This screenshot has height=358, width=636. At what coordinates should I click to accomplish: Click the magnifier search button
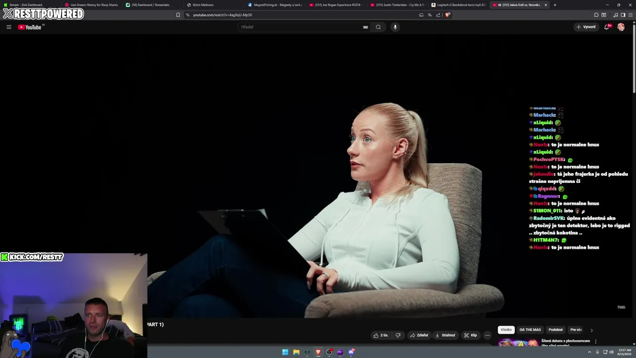click(378, 27)
